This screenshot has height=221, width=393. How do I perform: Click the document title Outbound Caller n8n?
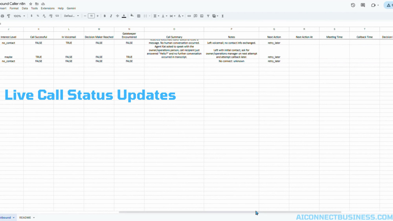click(13, 4)
